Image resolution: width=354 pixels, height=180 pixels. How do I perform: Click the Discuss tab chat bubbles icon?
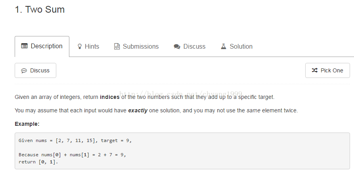(177, 47)
